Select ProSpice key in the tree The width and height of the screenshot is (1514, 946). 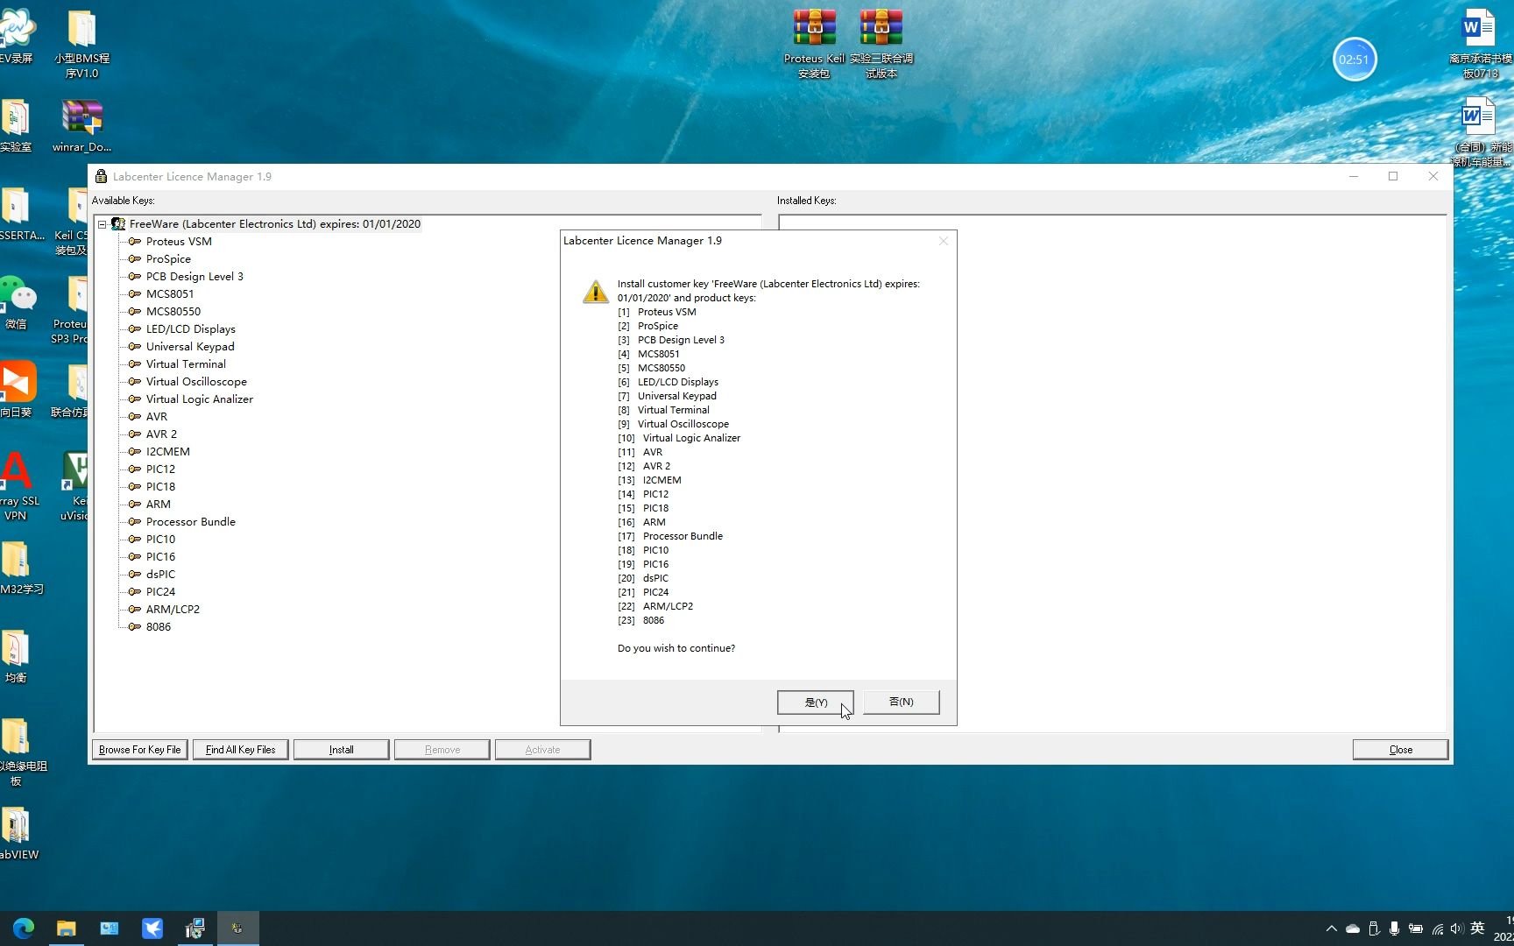pos(168,259)
